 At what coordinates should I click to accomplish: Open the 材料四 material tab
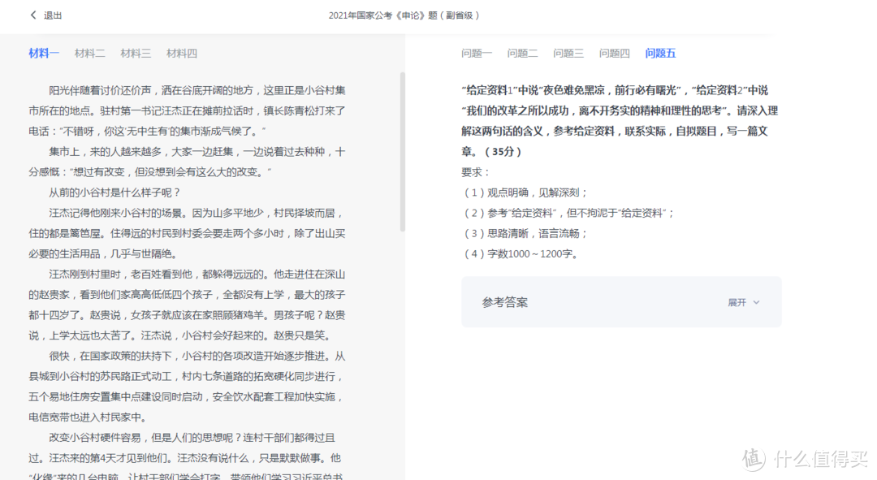(181, 53)
